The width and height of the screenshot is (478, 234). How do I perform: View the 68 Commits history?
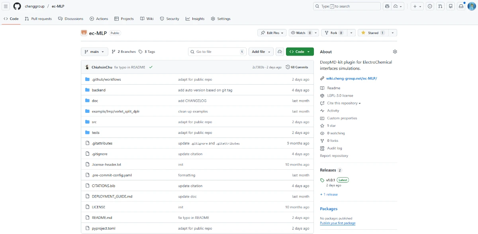[297, 67]
